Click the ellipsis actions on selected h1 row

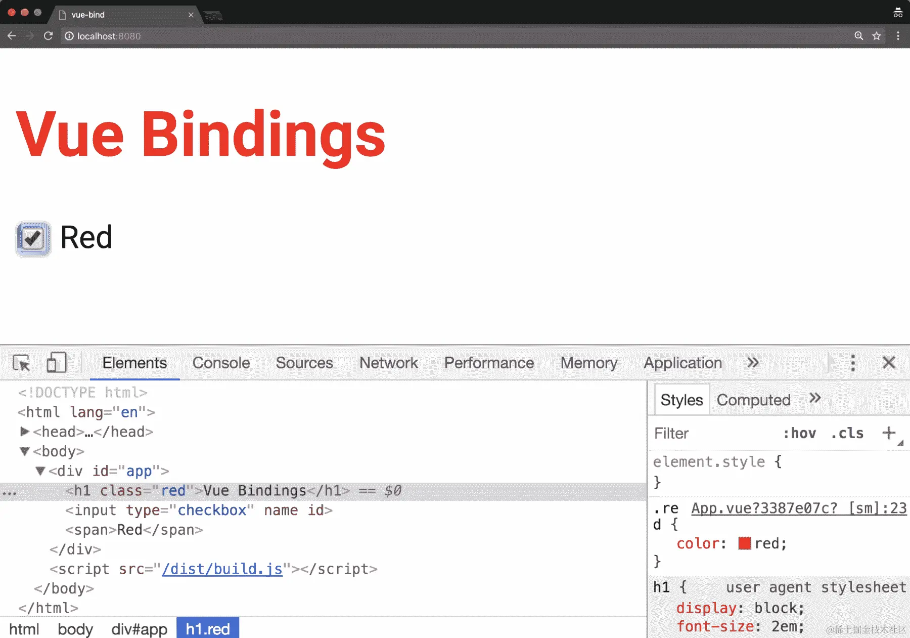click(x=10, y=492)
